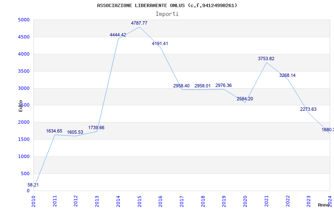Click the y-axis value 3000
Image resolution: width=334 pixels, height=209 pixels.
[x=24, y=88]
